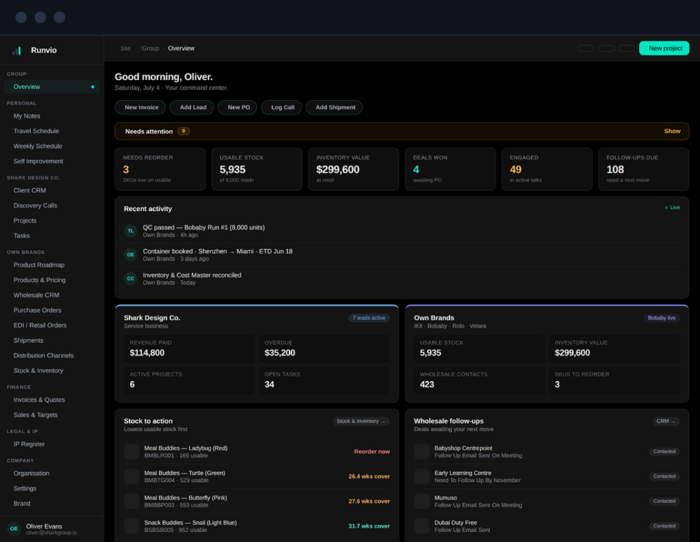Click the Wholesale Contacts 423 tile
This screenshot has width=700, height=542.
[480, 380]
